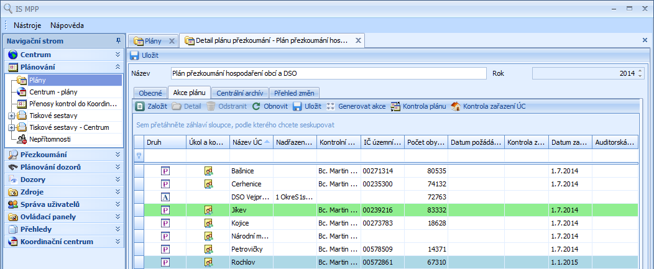
Task: Click the Rok year spinner arrows
Action: 640,73
